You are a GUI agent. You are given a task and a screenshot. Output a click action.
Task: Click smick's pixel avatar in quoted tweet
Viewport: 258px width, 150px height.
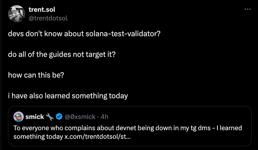pos(19,117)
